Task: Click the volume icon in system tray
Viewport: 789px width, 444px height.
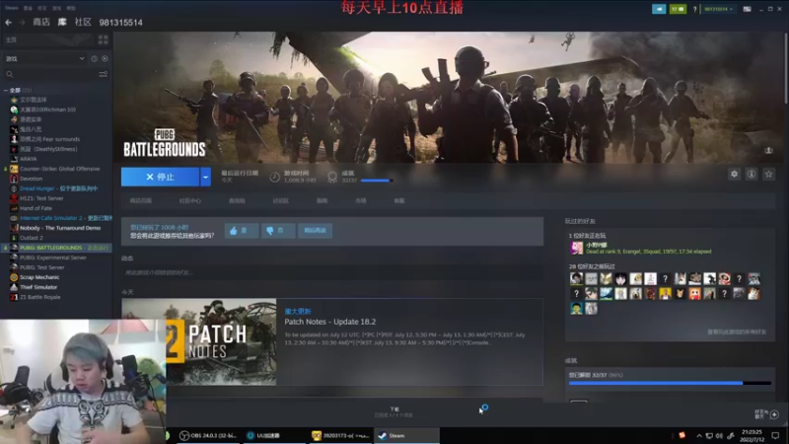Action: point(719,436)
